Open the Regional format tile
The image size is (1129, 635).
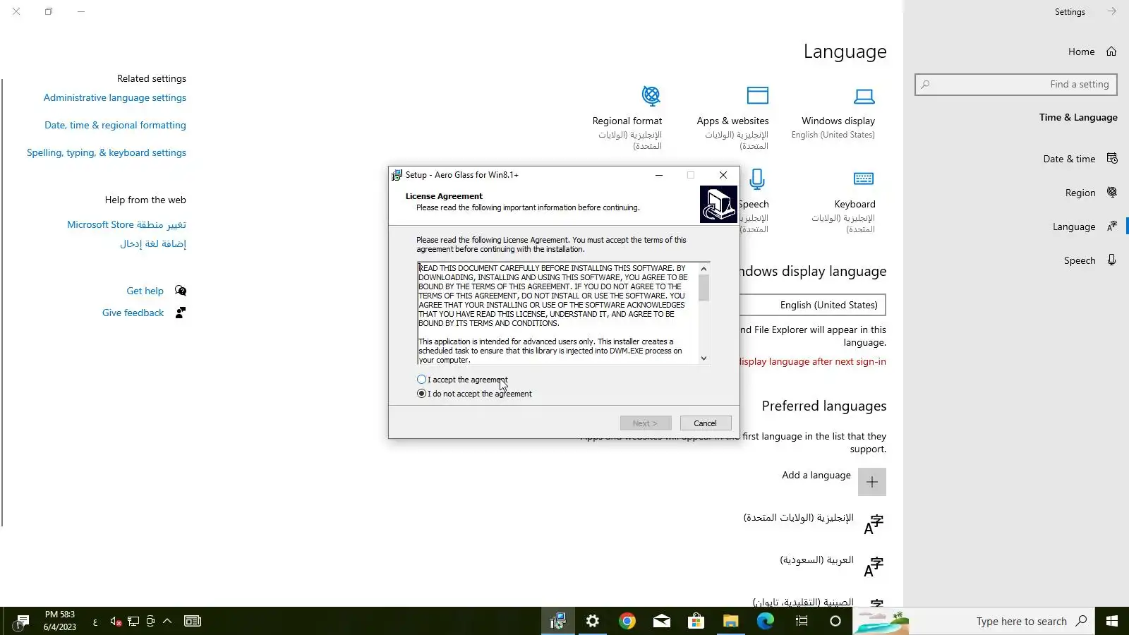click(x=627, y=118)
